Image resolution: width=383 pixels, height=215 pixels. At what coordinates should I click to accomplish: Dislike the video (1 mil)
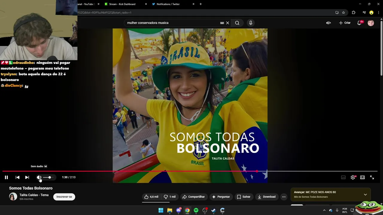coord(169,197)
